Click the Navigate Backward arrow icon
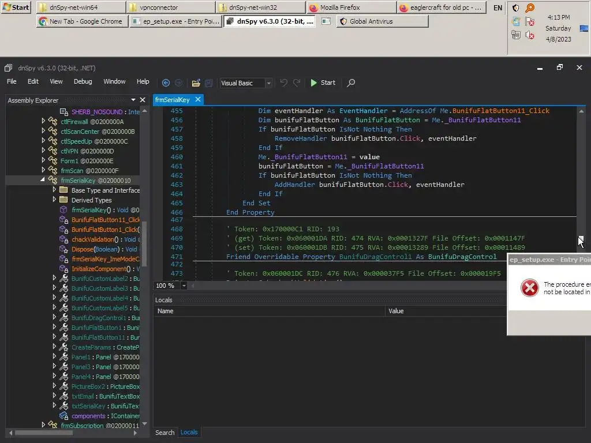Viewport: 591px width, 443px height. tap(166, 82)
